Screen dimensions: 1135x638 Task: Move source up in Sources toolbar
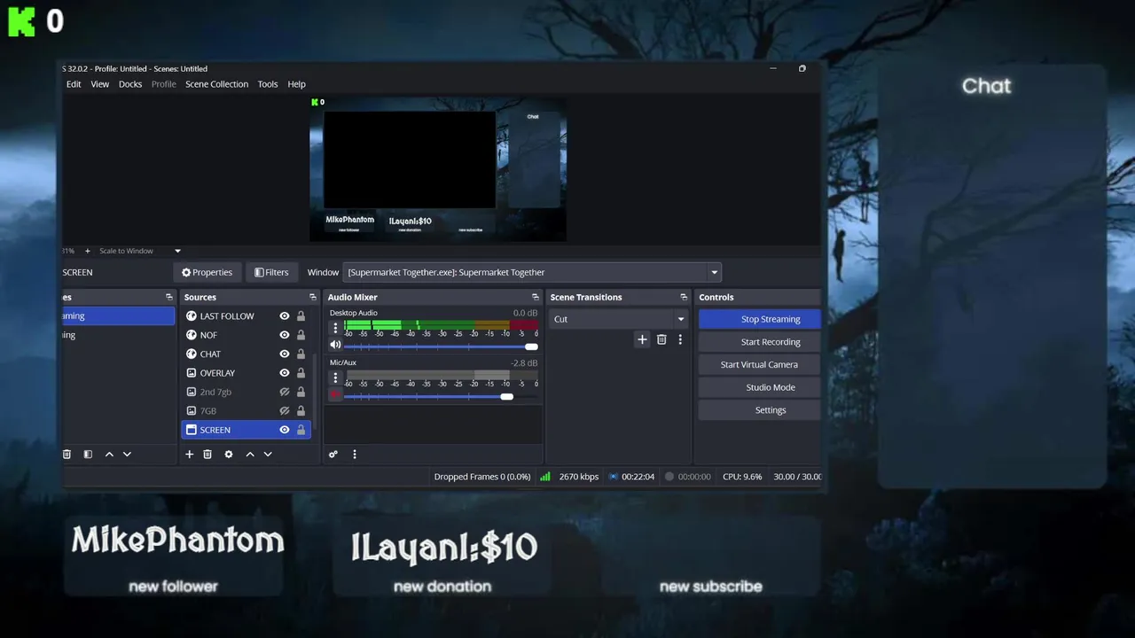(250, 455)
